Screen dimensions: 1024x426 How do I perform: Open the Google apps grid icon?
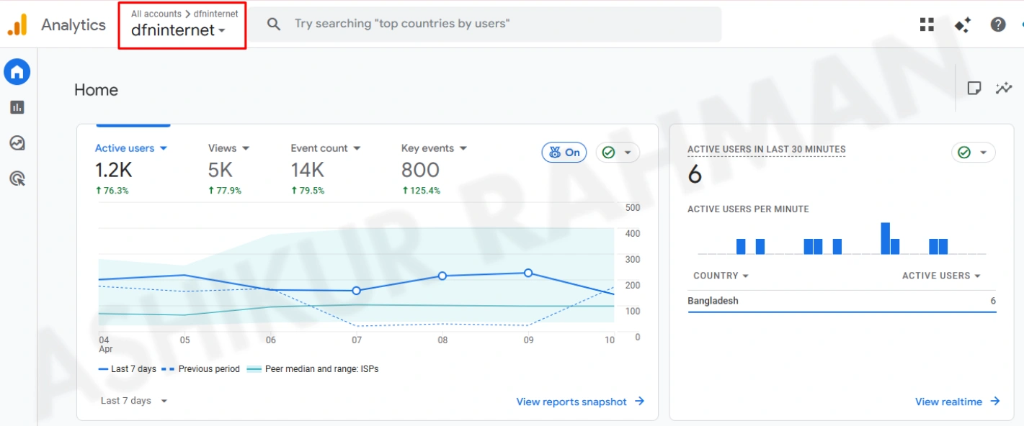pos(927,24)
